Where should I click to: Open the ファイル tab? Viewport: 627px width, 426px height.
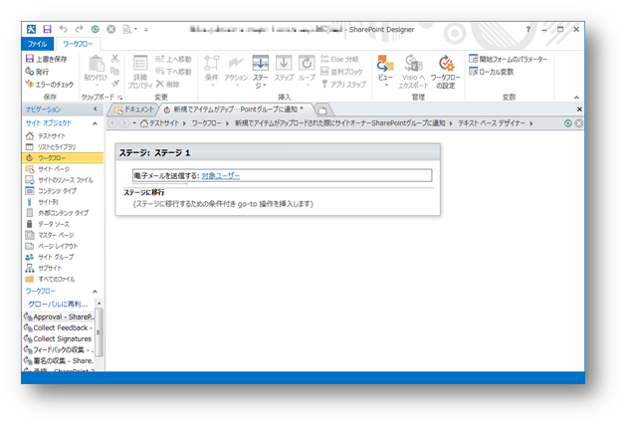pyautogui.click(x=37, y=45)
